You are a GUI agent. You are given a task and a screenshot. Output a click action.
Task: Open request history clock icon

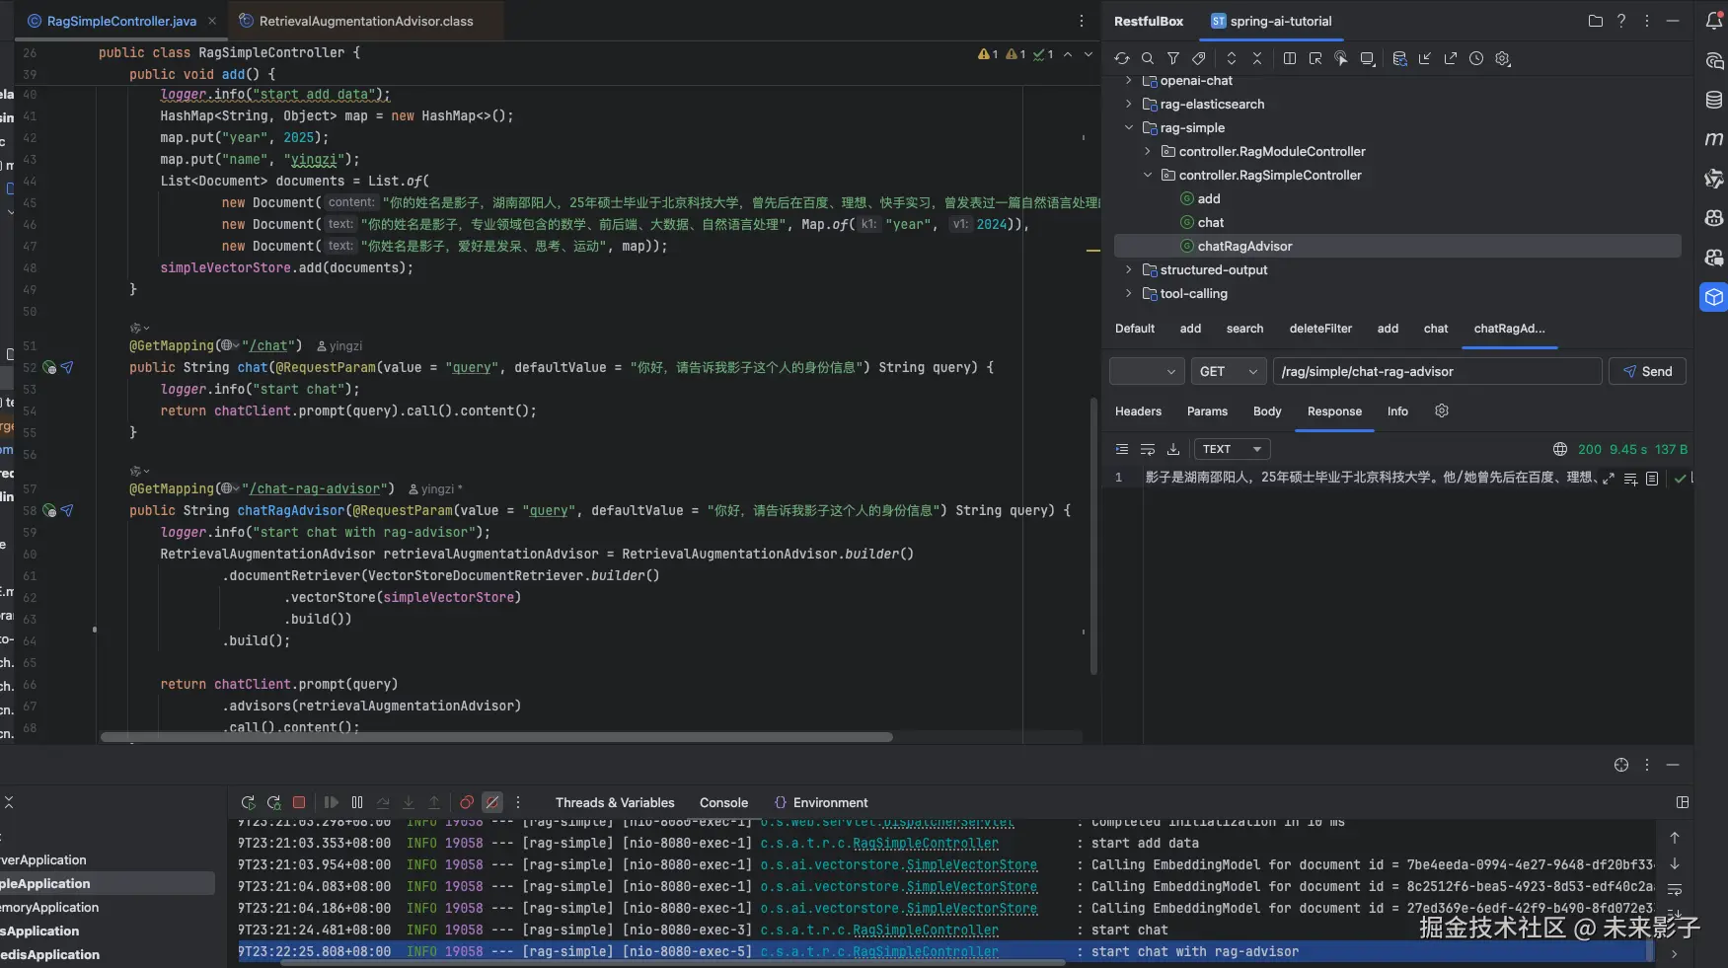tap(1476, 59)
